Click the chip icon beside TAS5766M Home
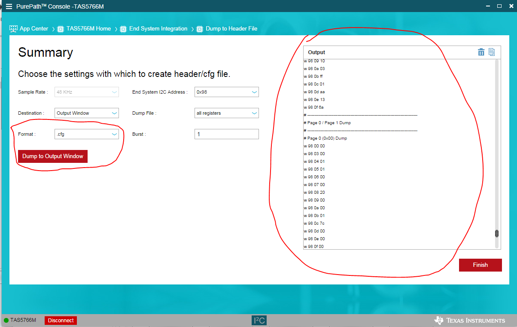Screen dimensions: 517x327 tap(61, 29)
